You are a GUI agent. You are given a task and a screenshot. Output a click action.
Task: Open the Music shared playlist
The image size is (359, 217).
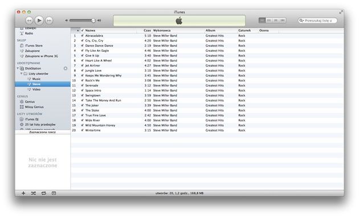coord(36,79)
